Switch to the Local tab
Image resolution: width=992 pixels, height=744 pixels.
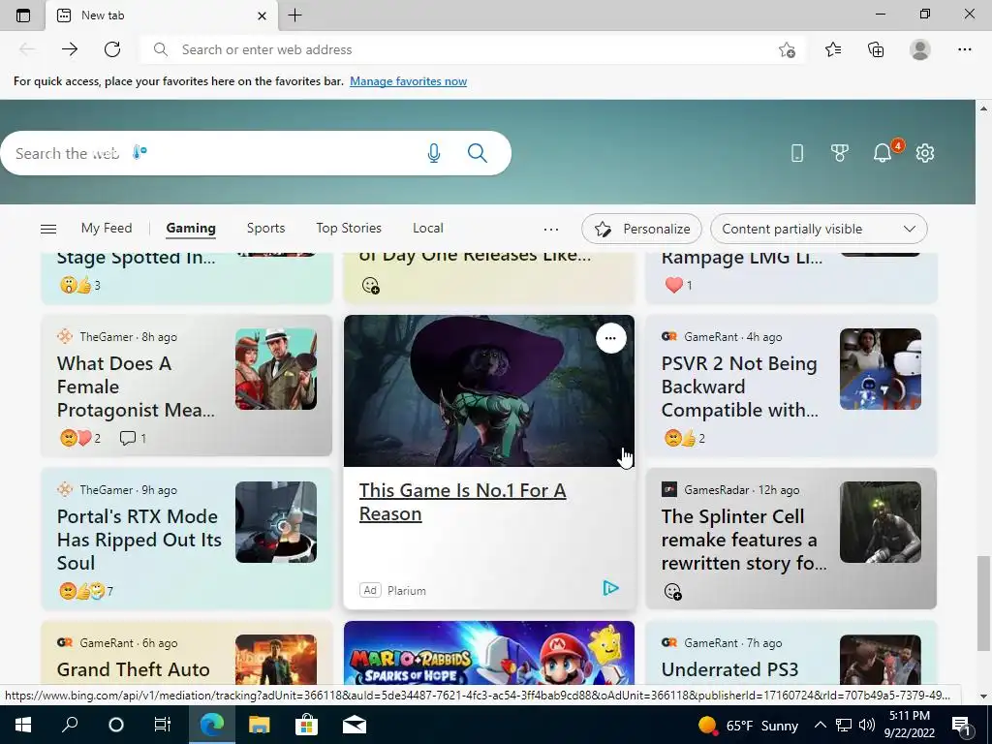(x=427, y=228)
